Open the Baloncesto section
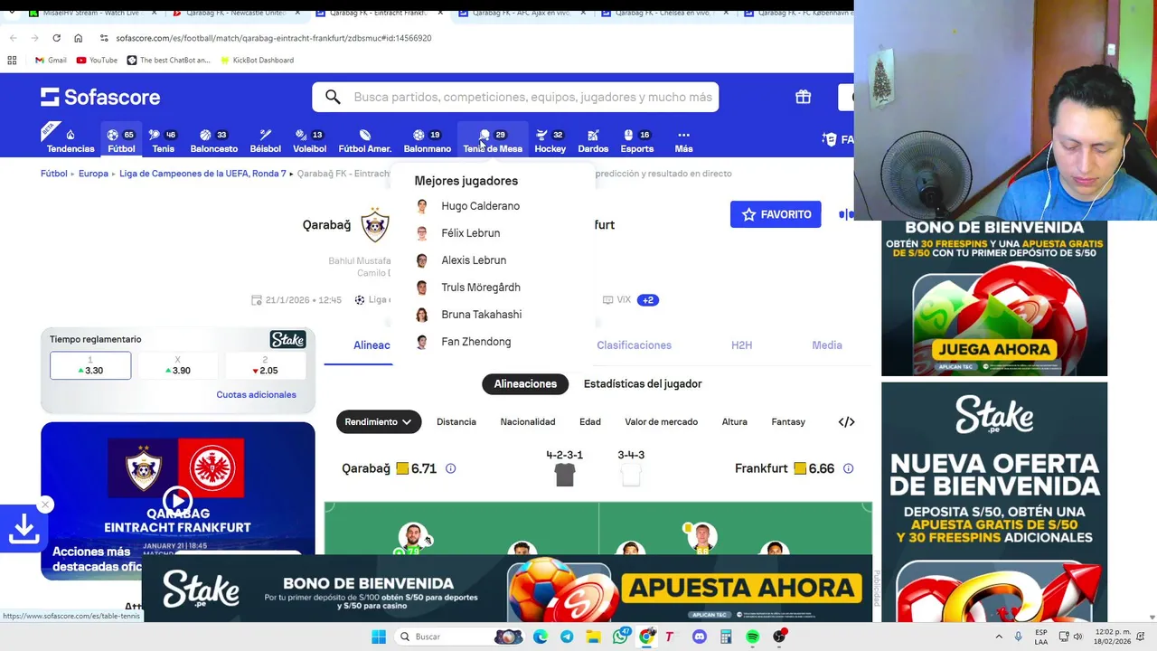Image resolution: width=1157 pixels, height=651 pixels. (213, 141)
